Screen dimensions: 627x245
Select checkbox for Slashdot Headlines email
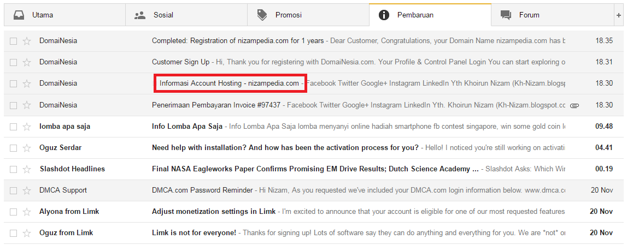tap(14, 169)
